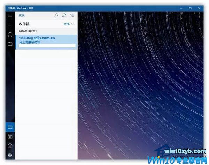Click the 收件箱 folder heading
Screen dimensions: 209x165
click(24, 24)
